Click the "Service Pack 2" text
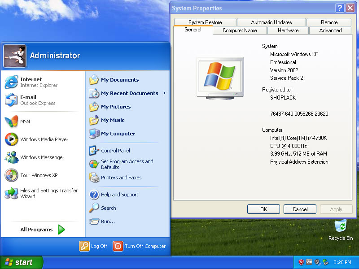This screenshot has height=269, width=359. click(287, 78)
